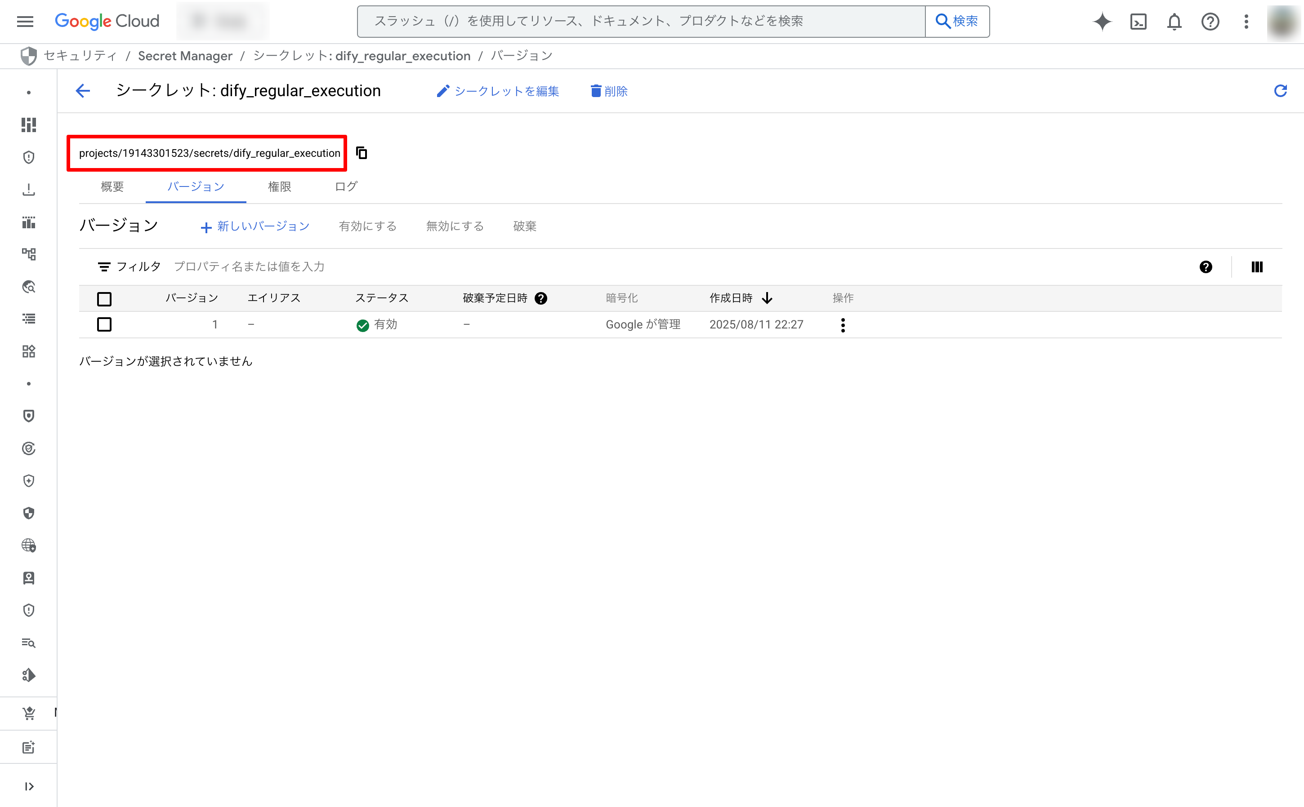Viewport: 1304px width, 807px height.
Task: Open the hamburger navigation menu
Action: 25,22
